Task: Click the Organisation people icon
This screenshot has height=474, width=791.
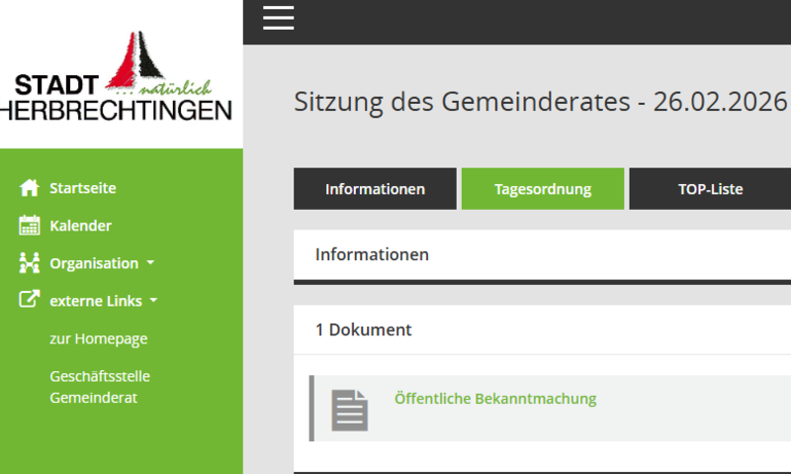Action: point(29,263)
